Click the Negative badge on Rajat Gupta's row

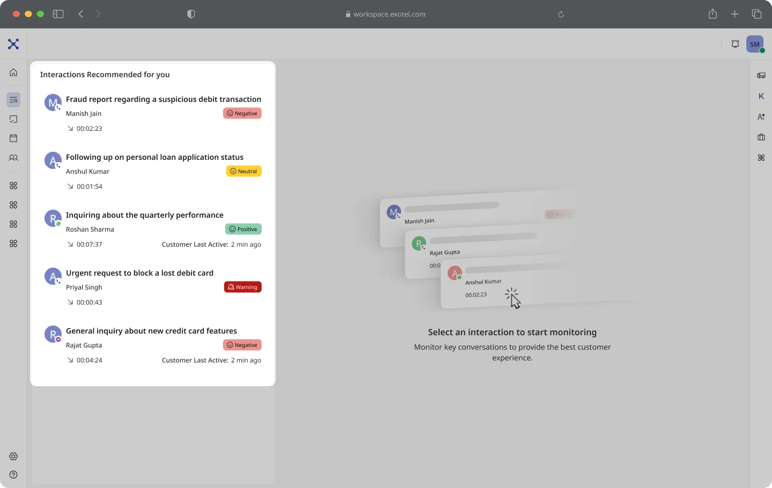(x=242, y=345)
